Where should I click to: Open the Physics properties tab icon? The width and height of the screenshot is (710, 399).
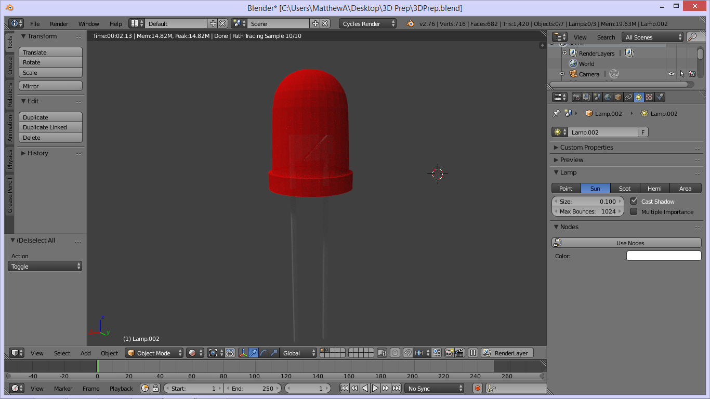click(660, 97)
